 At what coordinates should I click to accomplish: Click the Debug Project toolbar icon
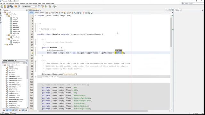click(x=50, y=6)
